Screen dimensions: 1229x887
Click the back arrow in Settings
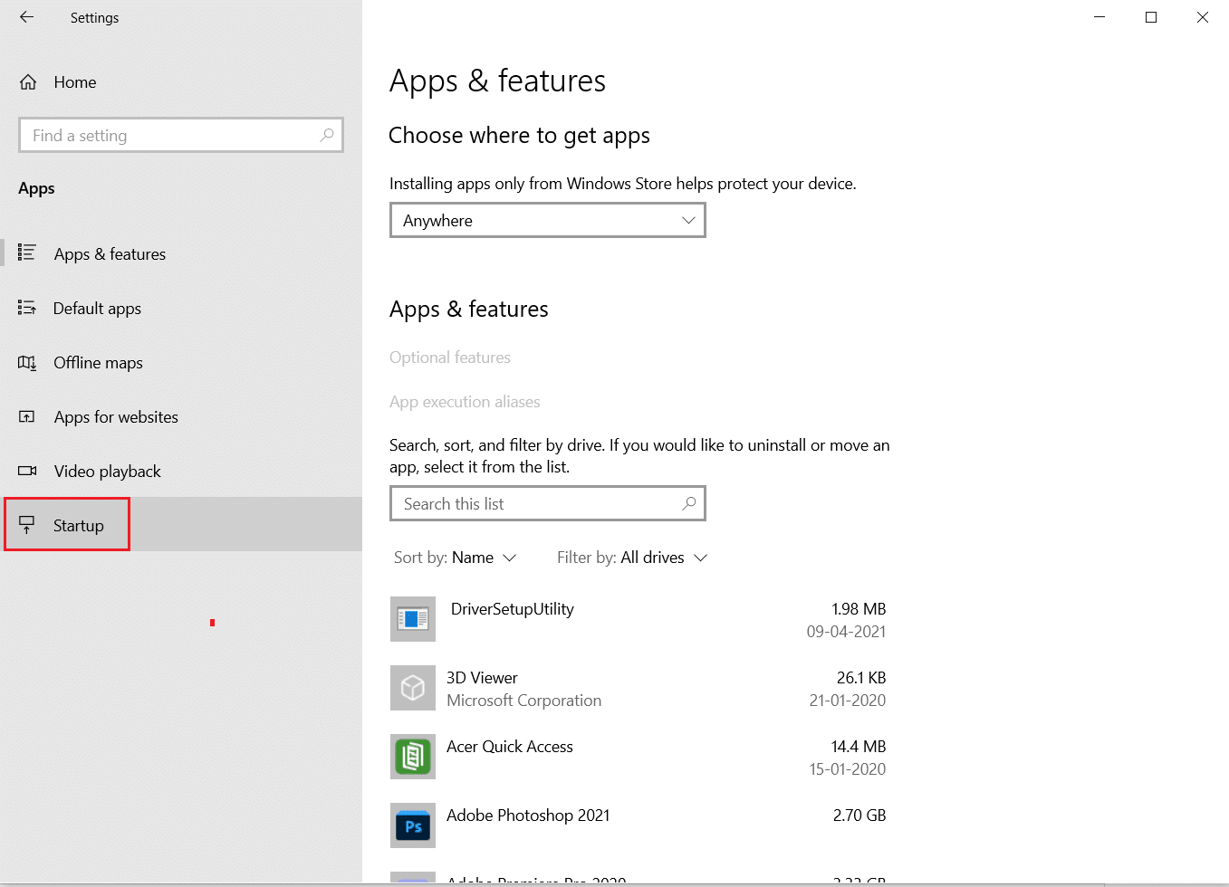pos(26,17)
